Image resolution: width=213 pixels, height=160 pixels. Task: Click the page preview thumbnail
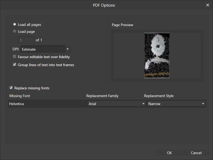[157, 55]
